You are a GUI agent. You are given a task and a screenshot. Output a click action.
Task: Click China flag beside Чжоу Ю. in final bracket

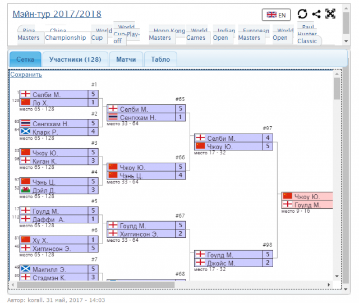click(x=288, y=196)
